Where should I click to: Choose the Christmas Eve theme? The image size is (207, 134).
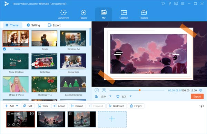[73, 38]
